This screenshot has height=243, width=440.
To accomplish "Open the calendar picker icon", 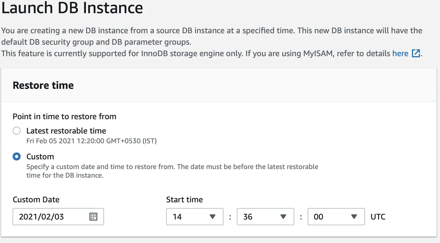I will tap(93, 217).
